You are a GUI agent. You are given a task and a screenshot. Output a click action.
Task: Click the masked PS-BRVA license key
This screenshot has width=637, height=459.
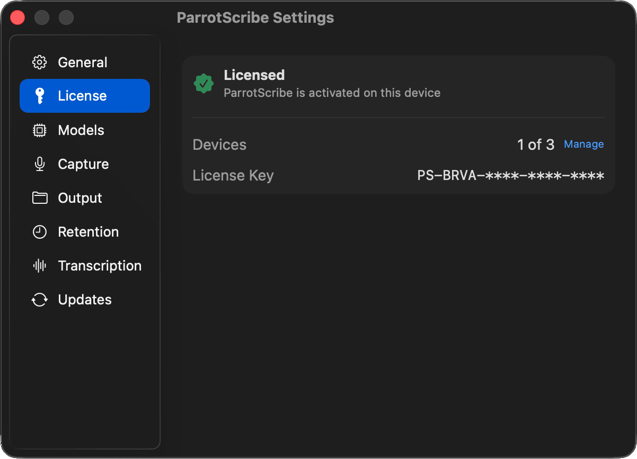pos(510,176)
